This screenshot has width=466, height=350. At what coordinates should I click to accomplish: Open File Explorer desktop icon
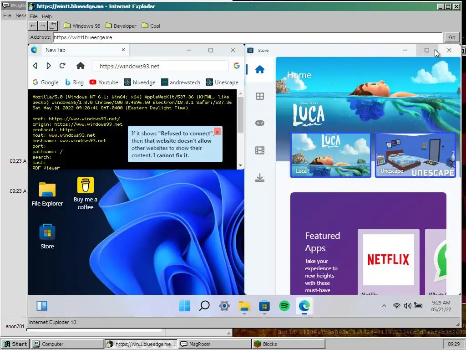pyautogui.click(x=47, y=194)
